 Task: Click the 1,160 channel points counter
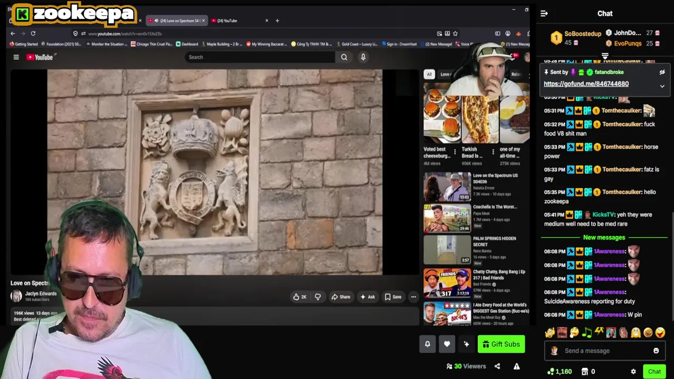click(x=559, y=371)
